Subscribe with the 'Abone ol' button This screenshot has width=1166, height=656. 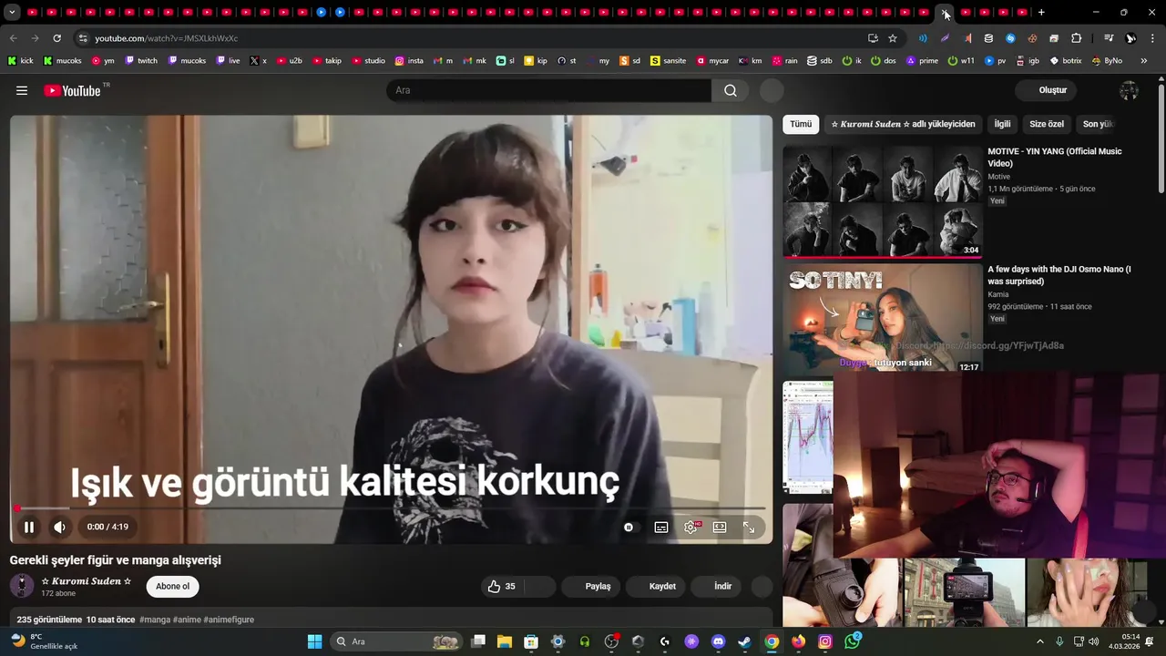click(172, 586)
